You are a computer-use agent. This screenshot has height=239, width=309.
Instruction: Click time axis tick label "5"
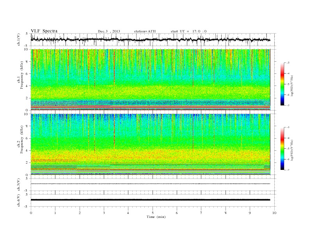click(153, 213)
